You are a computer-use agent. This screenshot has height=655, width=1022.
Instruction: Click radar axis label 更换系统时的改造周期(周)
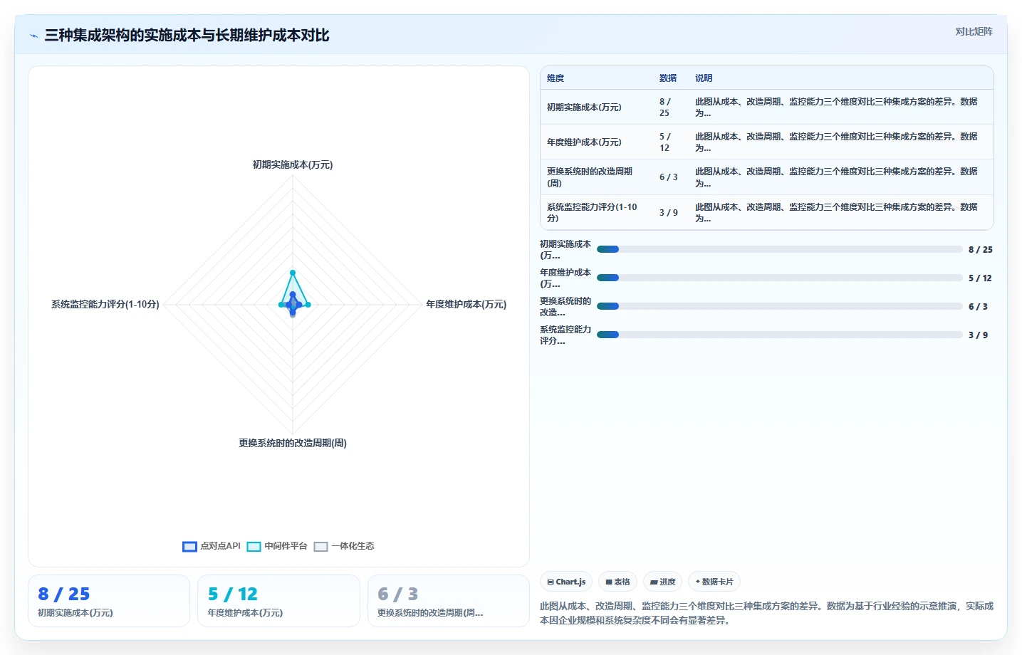coord(293,443)
